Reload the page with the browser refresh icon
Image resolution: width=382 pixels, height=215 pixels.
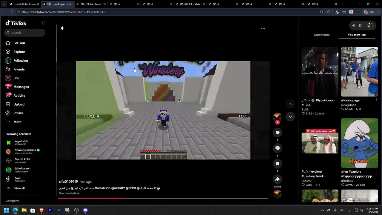pos(11,12)
